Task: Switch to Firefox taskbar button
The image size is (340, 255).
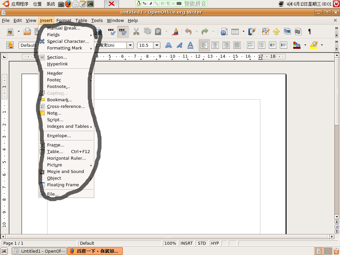Action: click(x=95, y=251)
